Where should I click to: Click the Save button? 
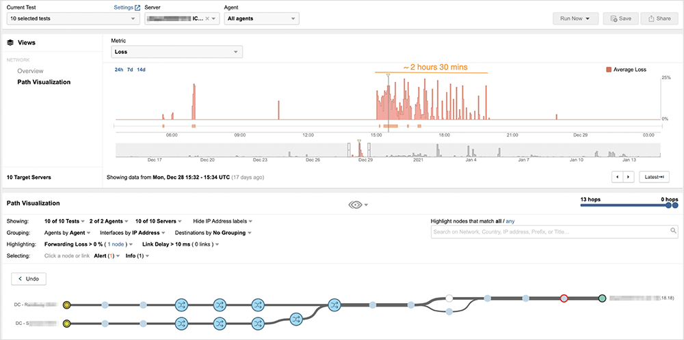pos(620,18)
